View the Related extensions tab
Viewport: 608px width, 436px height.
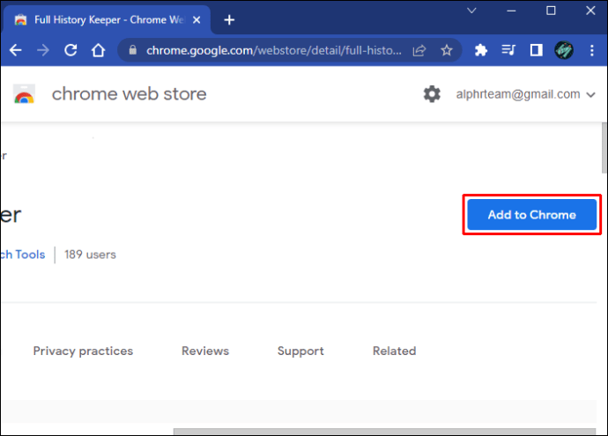395,351
